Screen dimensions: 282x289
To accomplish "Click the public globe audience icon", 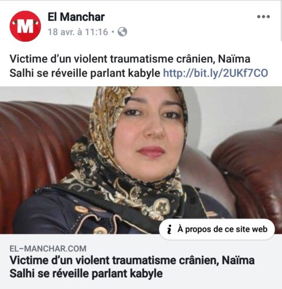I will click(x=123, y=32).
